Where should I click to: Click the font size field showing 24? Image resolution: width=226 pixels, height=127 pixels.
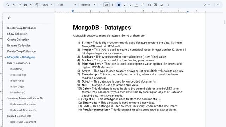coord(107,5)
